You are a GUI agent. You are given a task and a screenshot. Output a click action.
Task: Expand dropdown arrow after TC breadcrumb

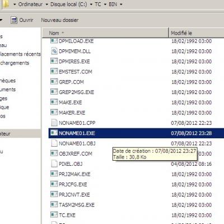[105, 4]
